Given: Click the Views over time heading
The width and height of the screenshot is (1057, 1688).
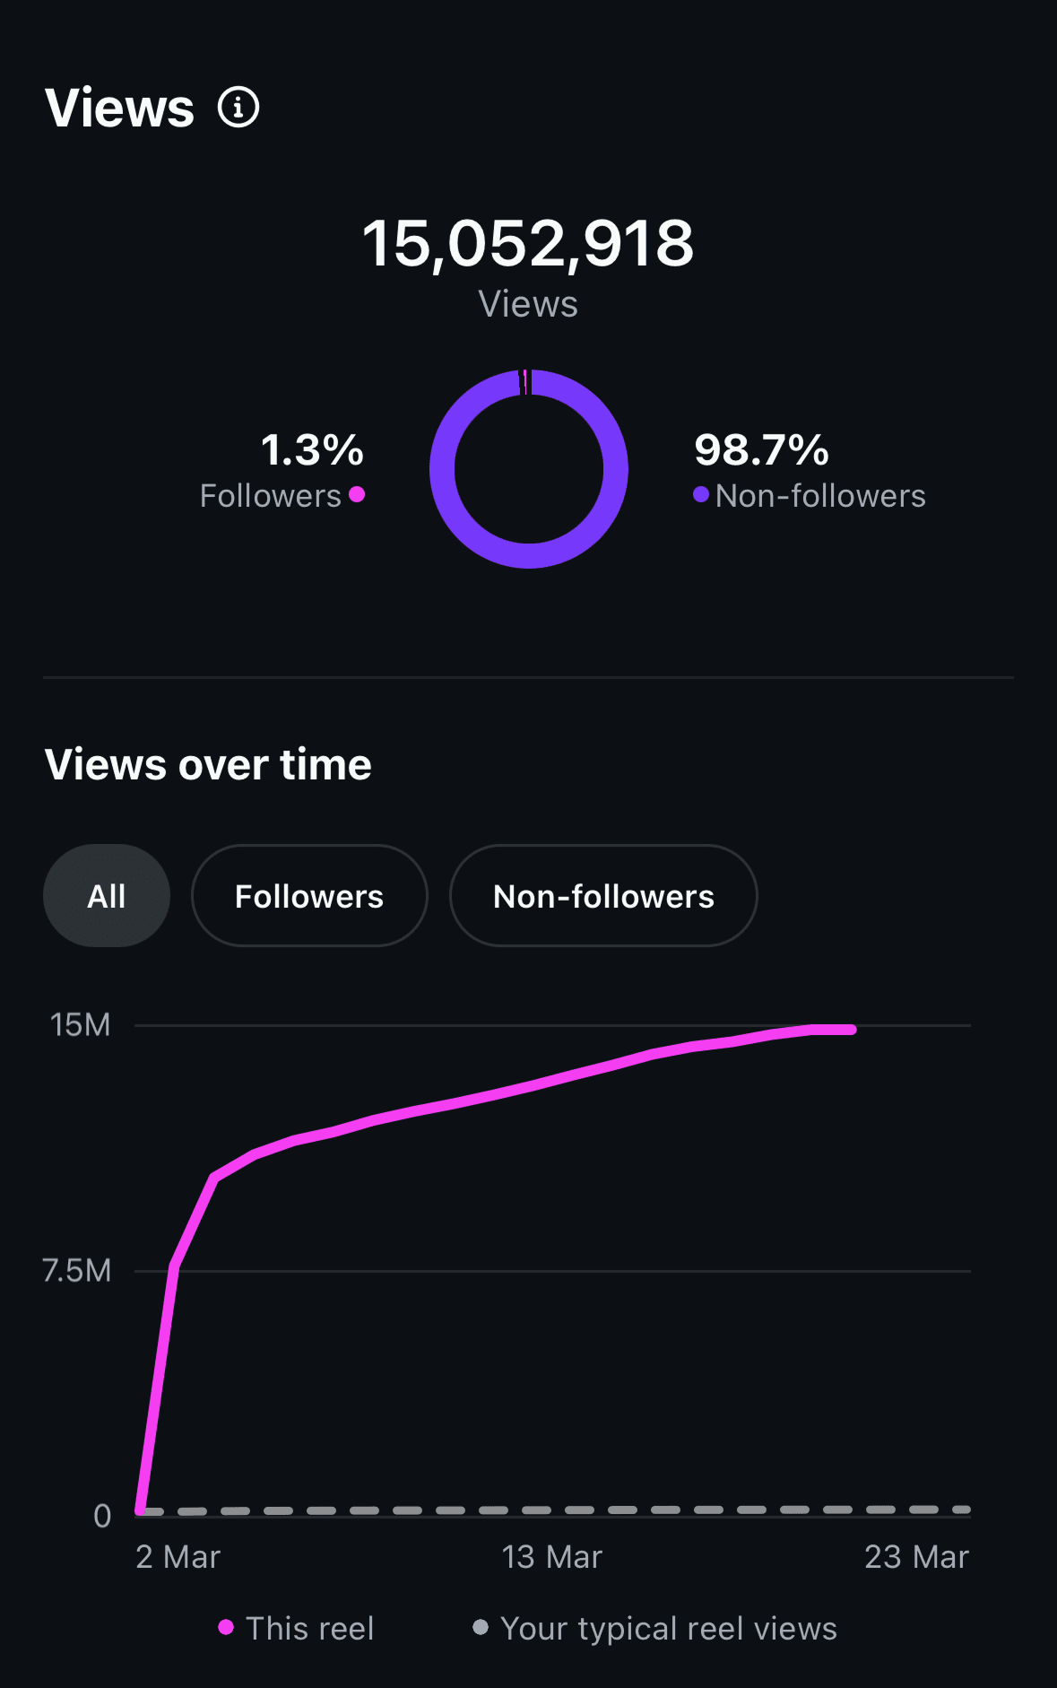Looking at the screenshot, I should click(x=208, y=765).
